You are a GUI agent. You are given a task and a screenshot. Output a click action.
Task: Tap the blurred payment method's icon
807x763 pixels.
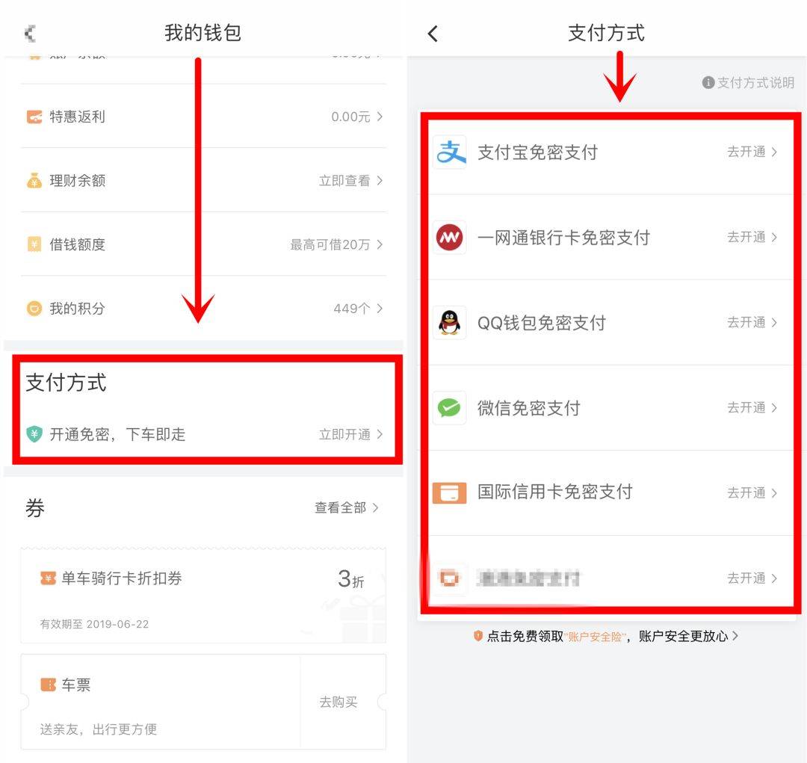(x=449, y=578)
